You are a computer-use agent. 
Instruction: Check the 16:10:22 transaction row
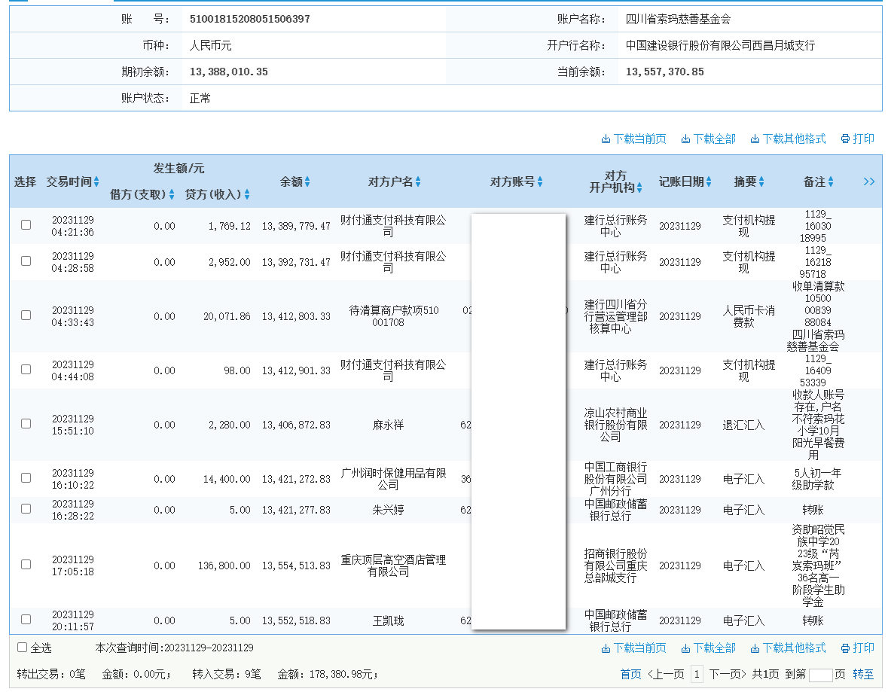tap(26, 478)
